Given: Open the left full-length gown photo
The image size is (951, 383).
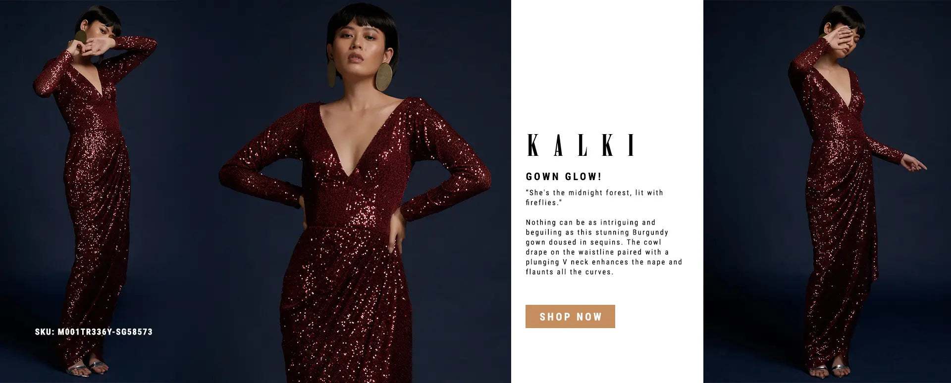Looking at the screenshot, I should [94, 191].
